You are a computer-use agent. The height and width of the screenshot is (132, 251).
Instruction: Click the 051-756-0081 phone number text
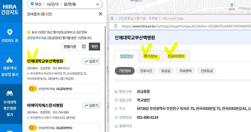click(61, 112)
